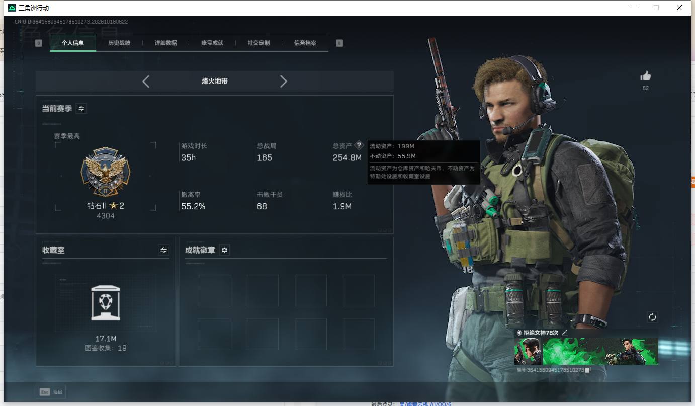The width and height of the screenshot is (695, 406).
Task: Switch to the 信誉档案 tab
Action: point(305,43)
